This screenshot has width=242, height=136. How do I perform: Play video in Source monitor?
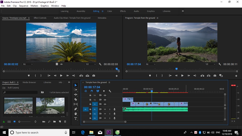(61, 76)
